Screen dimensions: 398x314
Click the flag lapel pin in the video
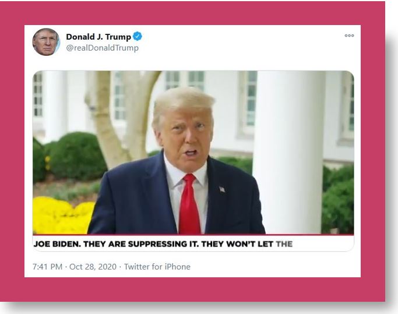click(x=222, y=189)
